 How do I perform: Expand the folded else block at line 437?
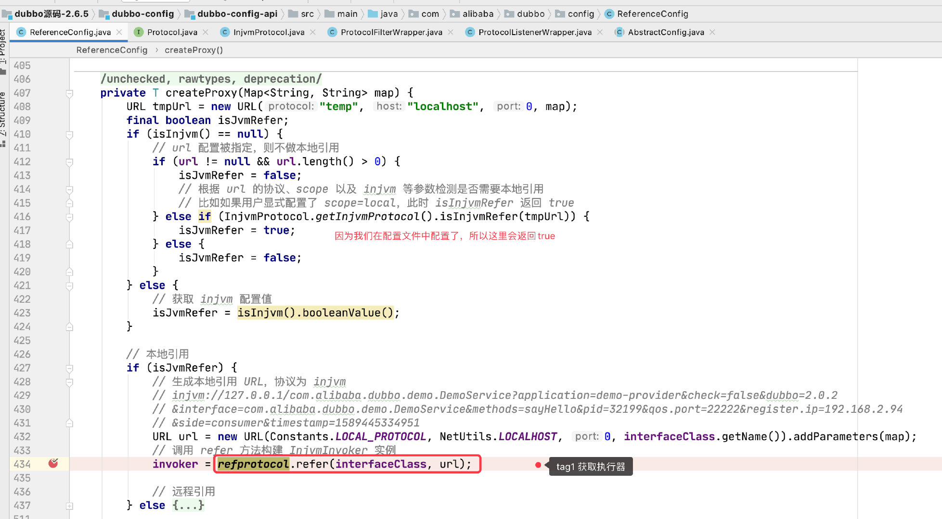coord(69,506)
